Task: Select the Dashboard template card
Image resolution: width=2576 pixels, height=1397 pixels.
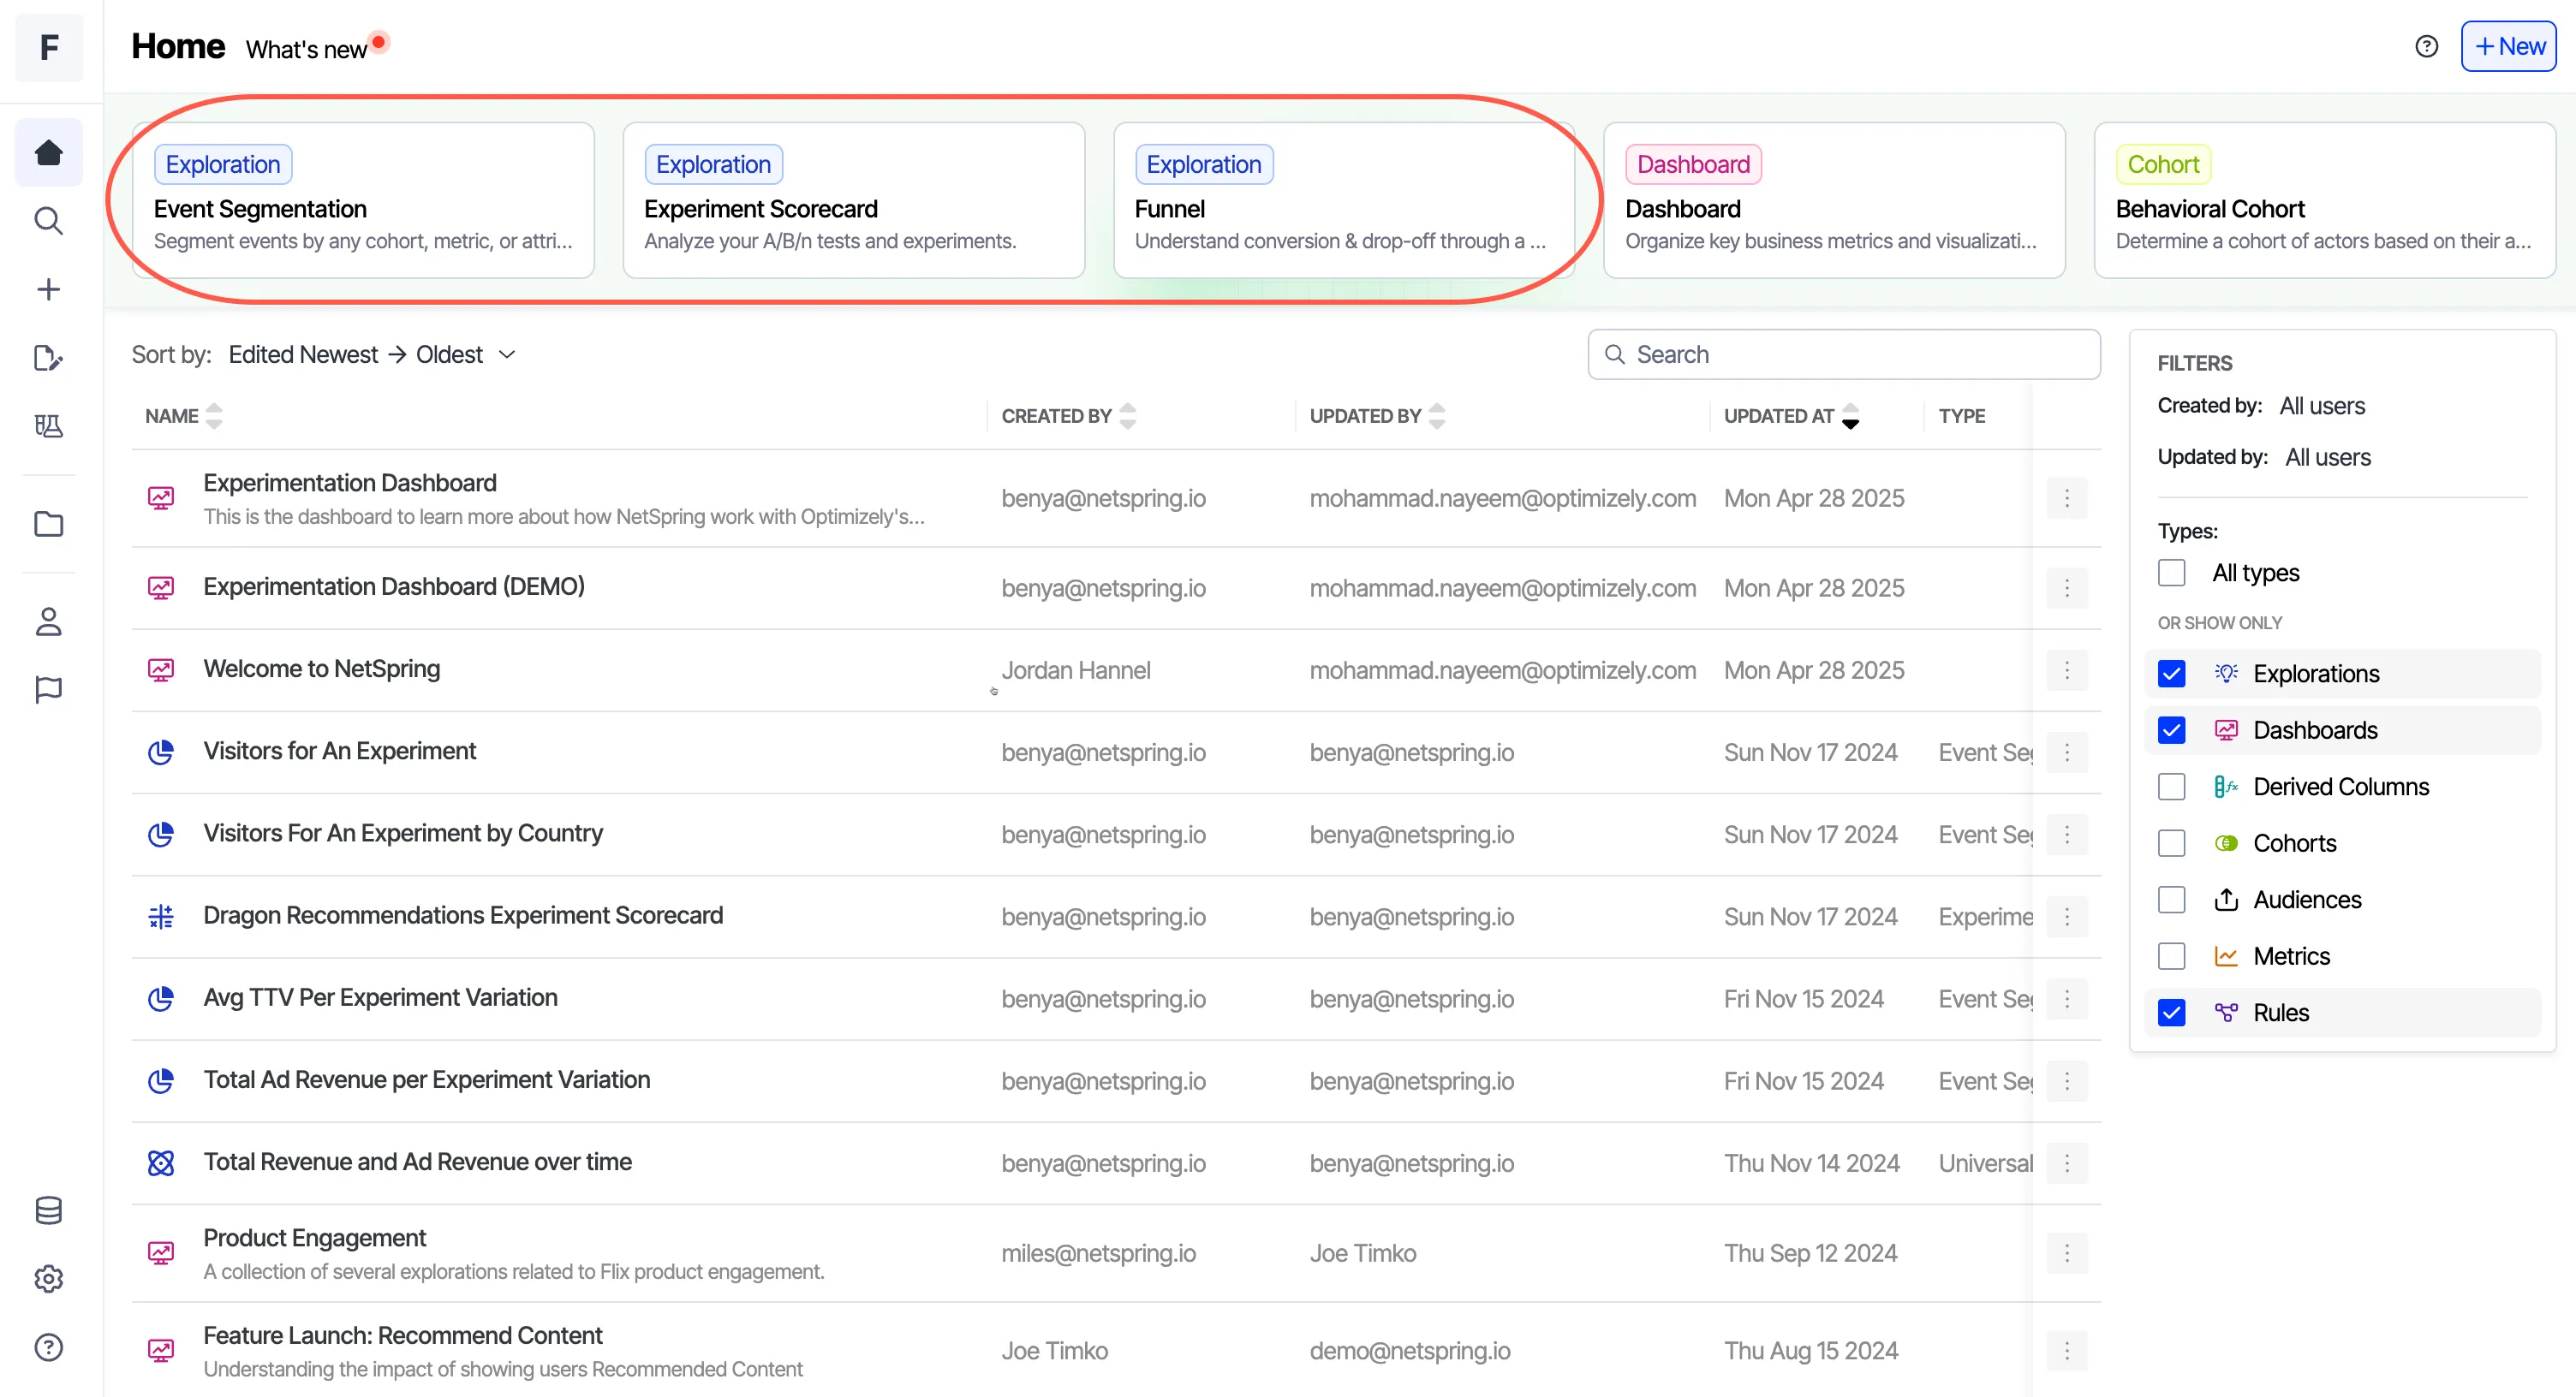Action: point(1834,199)
